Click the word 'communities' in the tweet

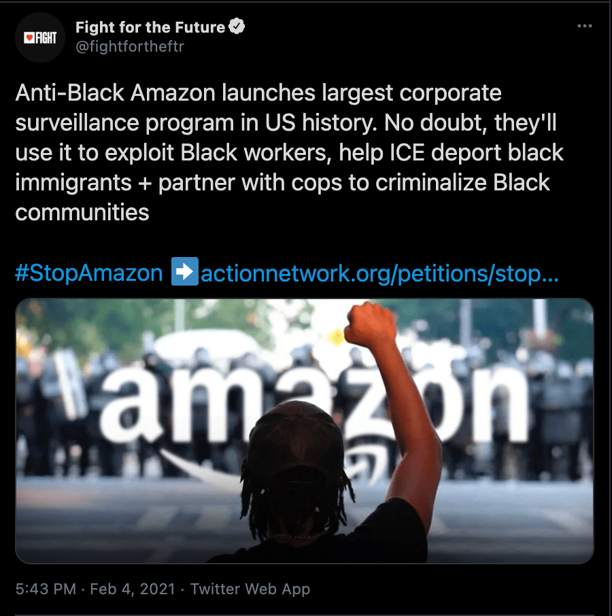(82, 213)
